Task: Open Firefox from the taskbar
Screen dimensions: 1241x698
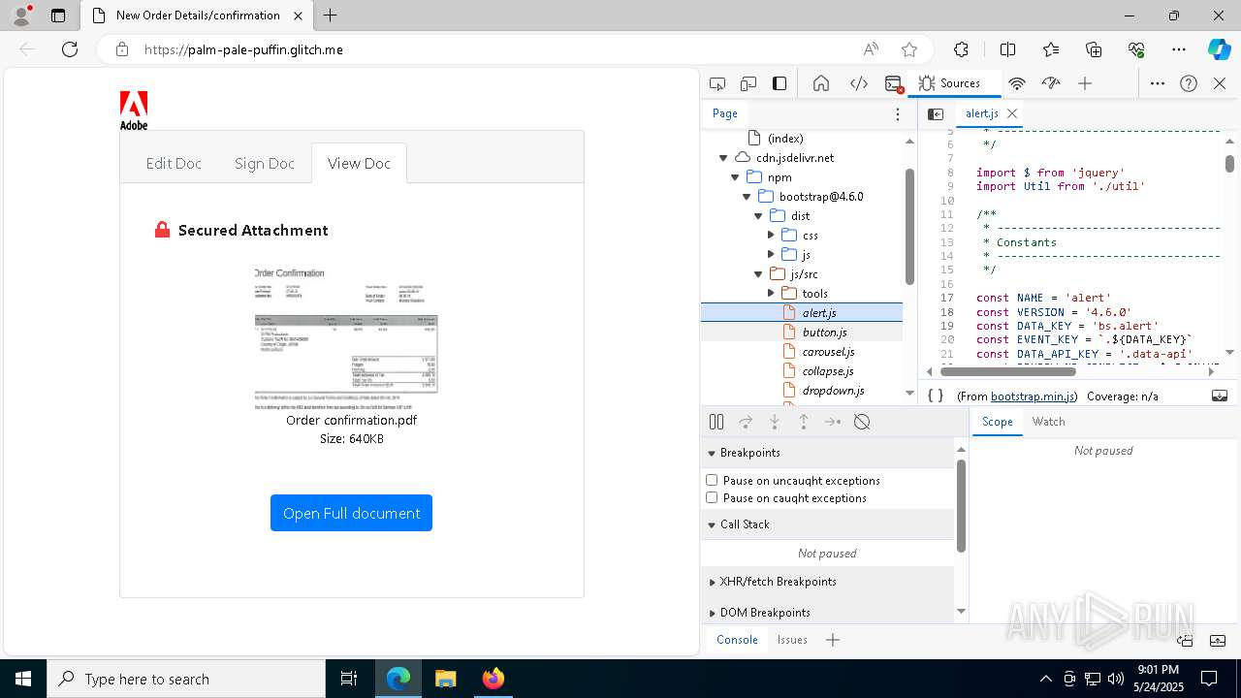Action: (493, 679)
